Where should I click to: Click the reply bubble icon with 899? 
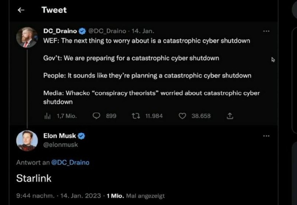pos(96,116)
